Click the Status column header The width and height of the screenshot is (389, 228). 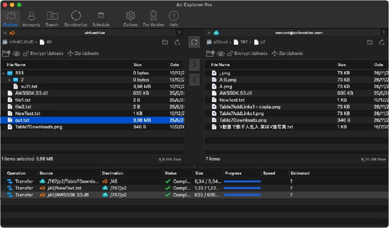pyautogui.click(x=171, y=173)
